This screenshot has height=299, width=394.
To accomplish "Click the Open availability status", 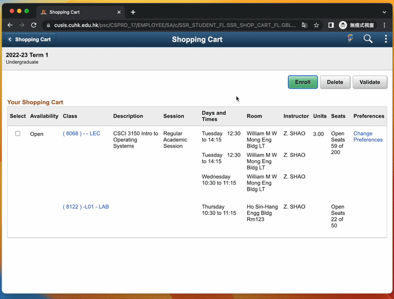I will (37, 134).
